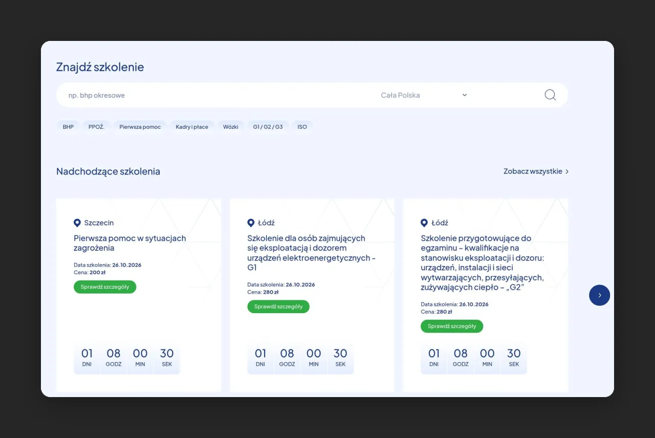The image size is (655, 438).
Task: Open the ciepło – „G2” training title
Action: [483, 262]
